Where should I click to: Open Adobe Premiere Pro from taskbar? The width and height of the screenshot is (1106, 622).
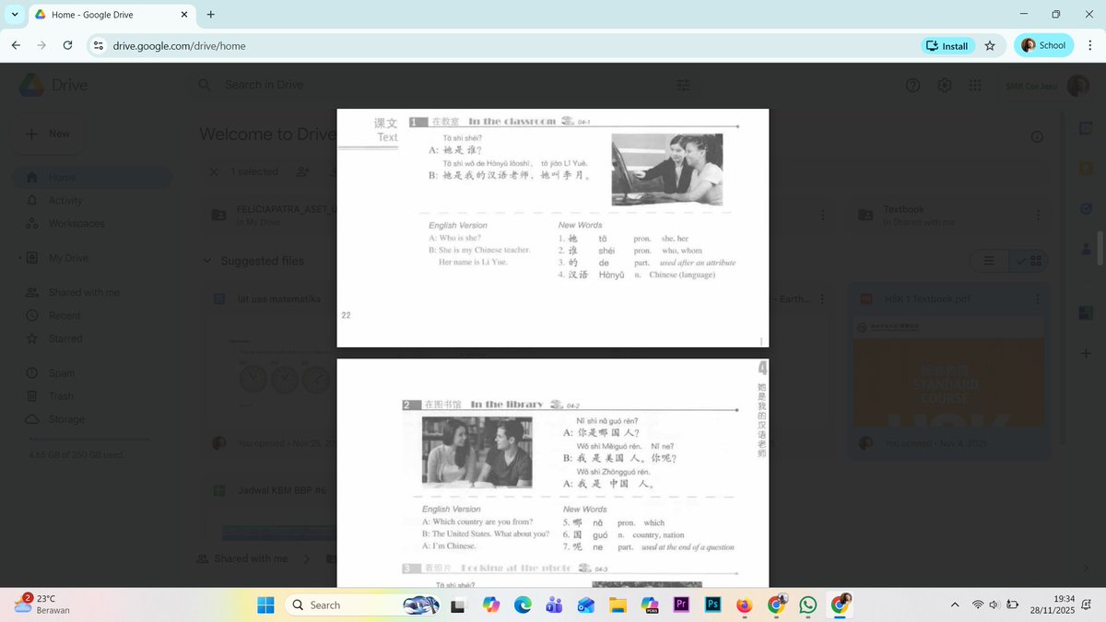pos(681,604)
